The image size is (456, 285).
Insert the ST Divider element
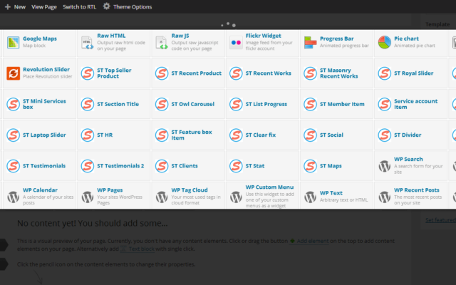[x=410, y=135]
